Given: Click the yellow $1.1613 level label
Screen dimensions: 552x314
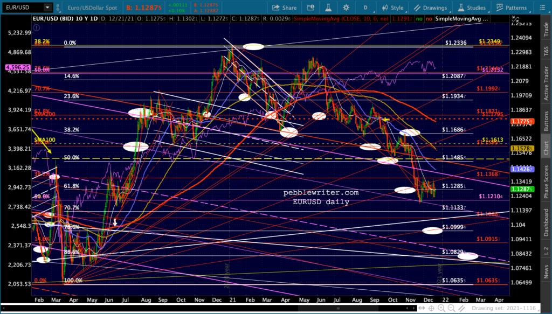Looking at the screenshot, I should [x=493, y=139].
